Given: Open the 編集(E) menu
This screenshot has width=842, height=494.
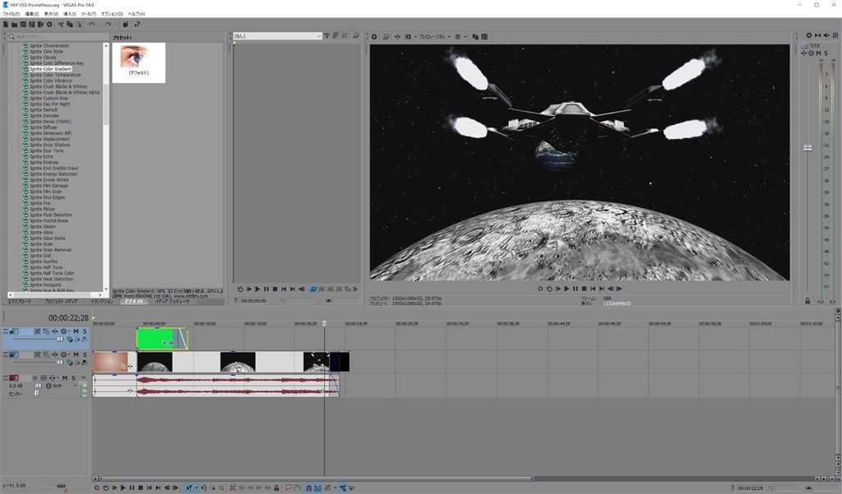Looking at the screenshot, I should tap(32, 14).
